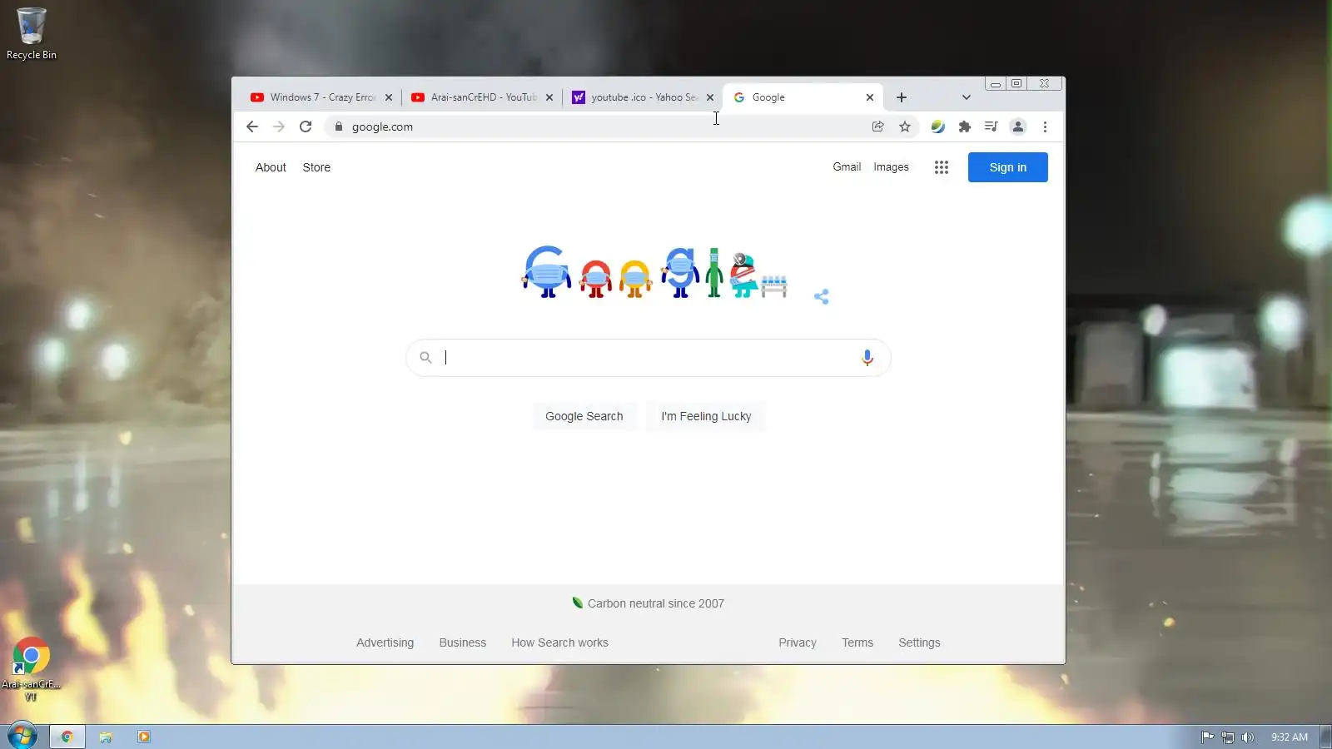Bookmark this tab with the star icon
1332x749 pixels.
coord(905,126)
